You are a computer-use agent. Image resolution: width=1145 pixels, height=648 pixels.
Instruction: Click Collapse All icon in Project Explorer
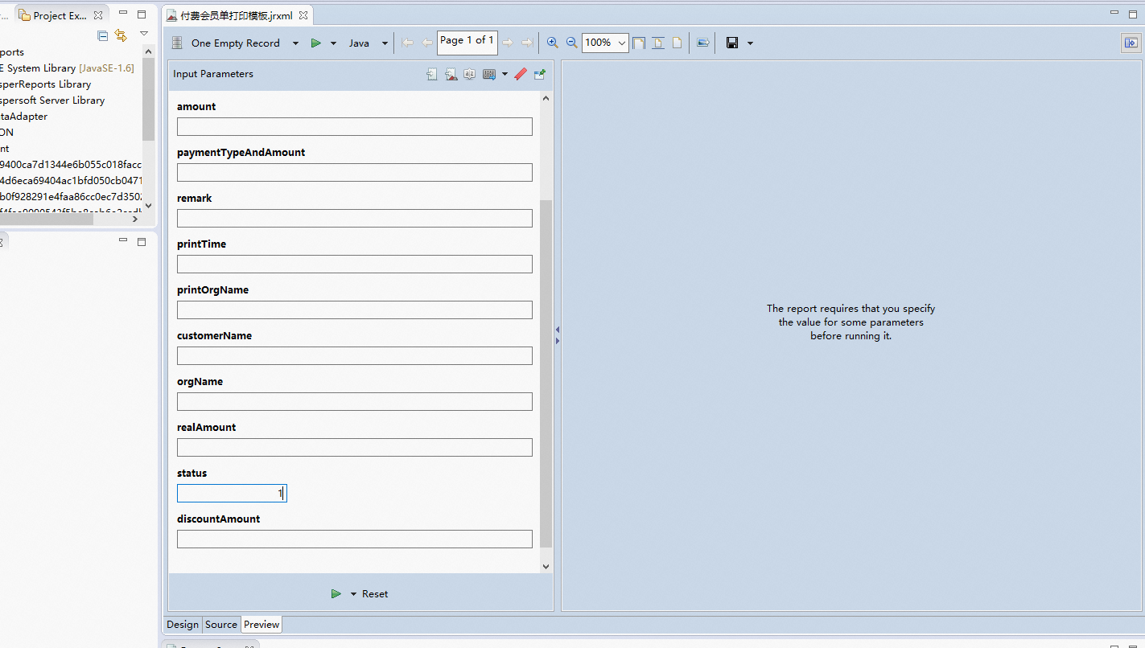point(103,35)
